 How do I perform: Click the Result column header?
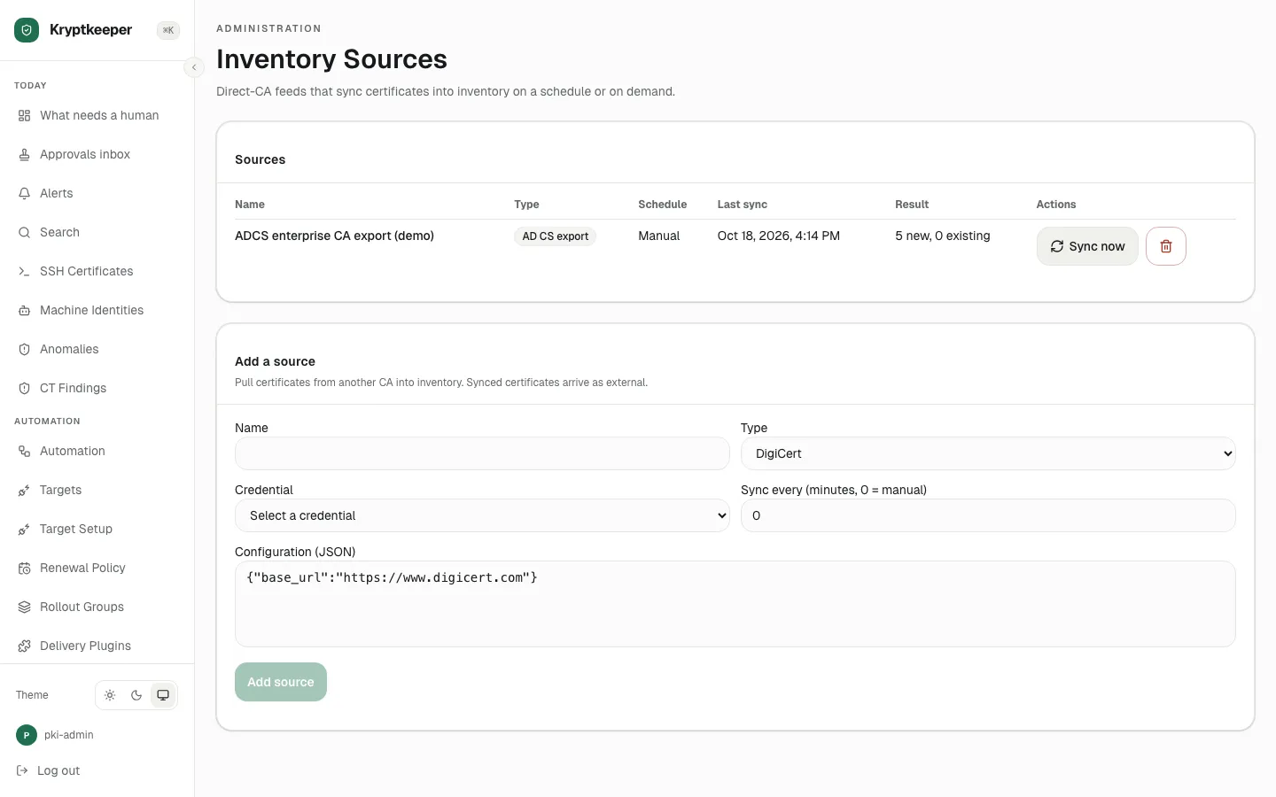(x=912, y=205)
